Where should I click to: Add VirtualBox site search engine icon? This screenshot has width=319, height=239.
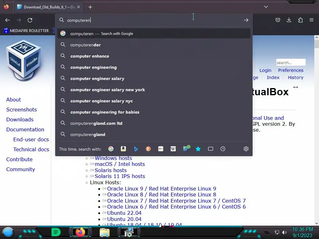tap(186, 148)
